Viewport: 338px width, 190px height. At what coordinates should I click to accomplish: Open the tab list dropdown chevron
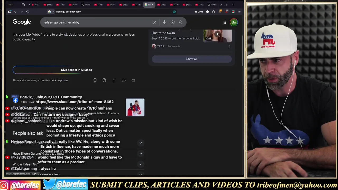coord(233,5)
